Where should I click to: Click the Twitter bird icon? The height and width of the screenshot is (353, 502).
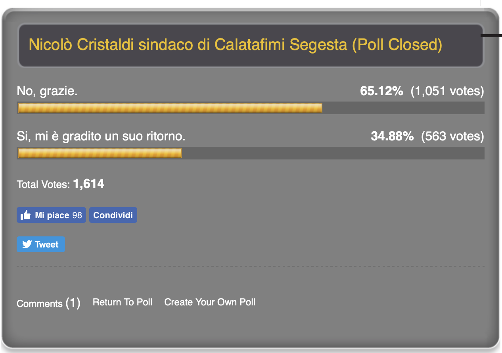[x=27, y=244]
